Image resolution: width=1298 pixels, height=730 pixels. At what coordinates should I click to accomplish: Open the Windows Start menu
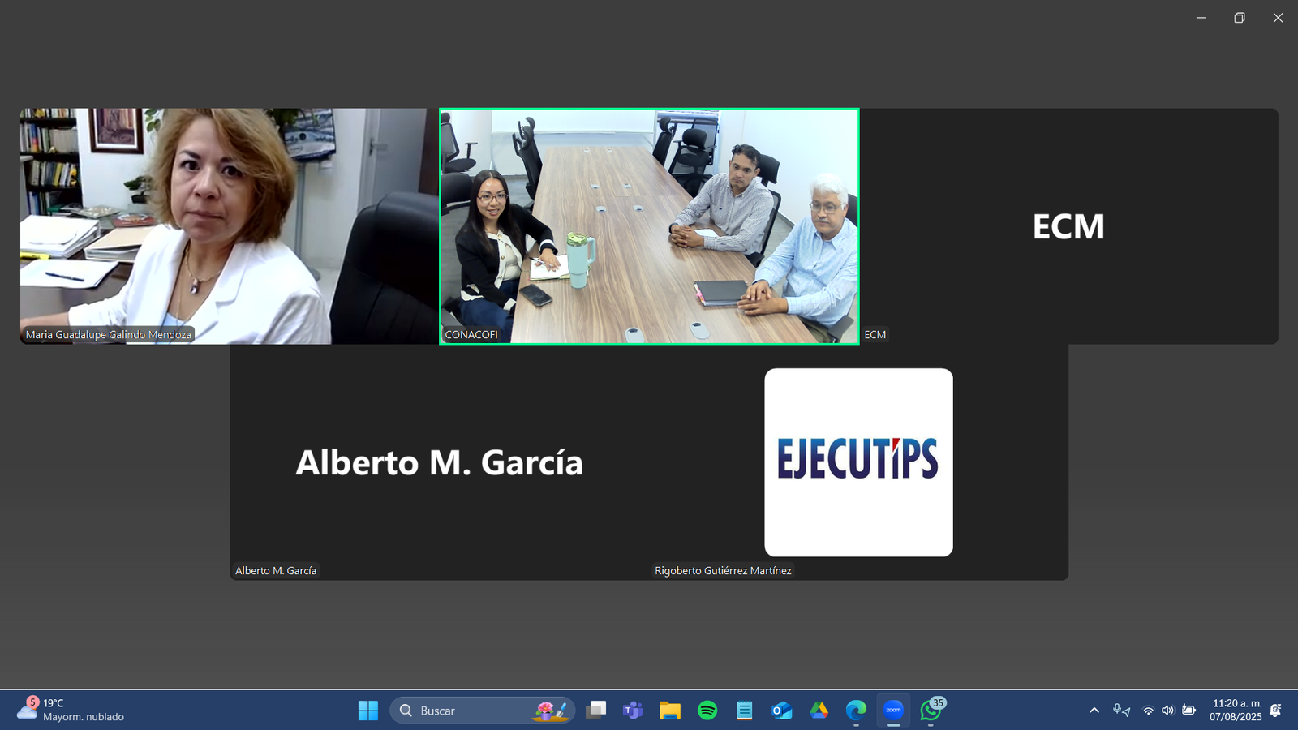(x=367, y=711)
